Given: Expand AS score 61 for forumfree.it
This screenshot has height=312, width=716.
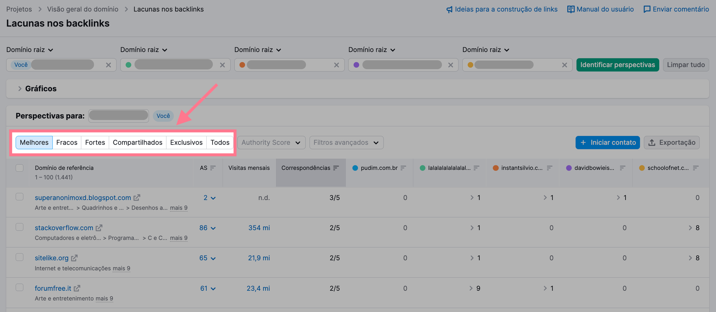Looking at the screenshot, I should [x=208, y=288].
